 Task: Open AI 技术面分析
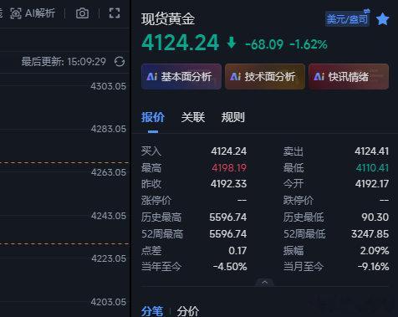[x=265, y=76]
